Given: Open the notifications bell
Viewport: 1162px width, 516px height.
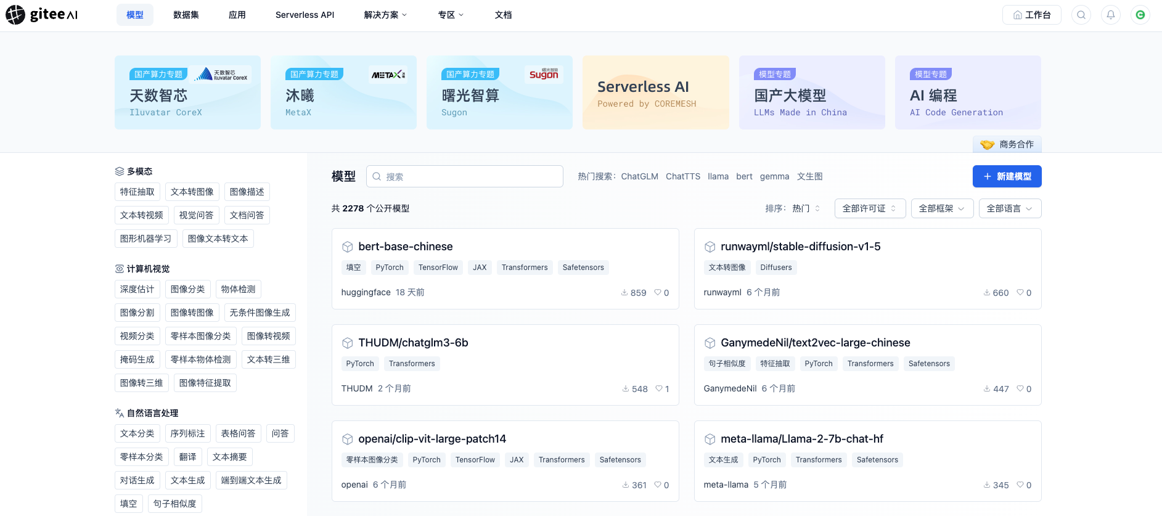Looking at the screenshot, I should tap(1111, 15).
